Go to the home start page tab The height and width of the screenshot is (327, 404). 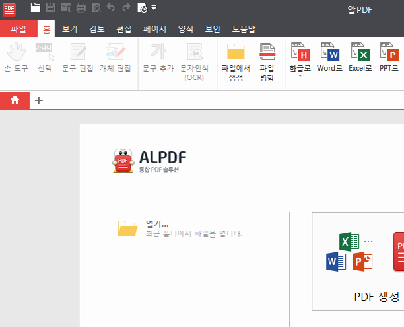tap(15, 100)
